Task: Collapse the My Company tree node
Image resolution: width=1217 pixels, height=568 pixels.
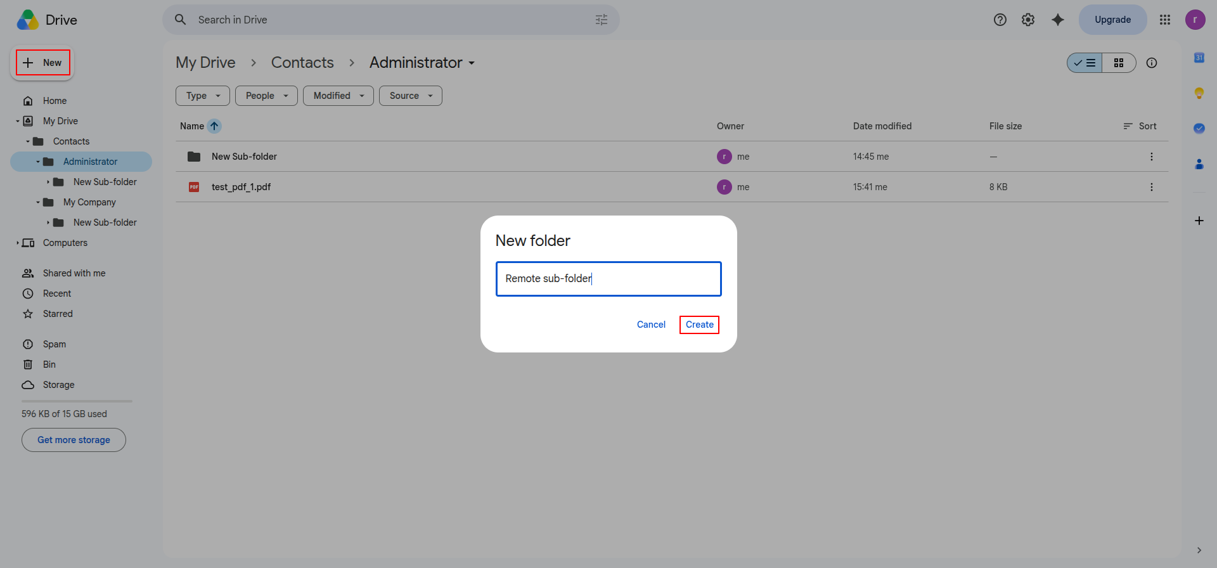Action: [38, 202]
